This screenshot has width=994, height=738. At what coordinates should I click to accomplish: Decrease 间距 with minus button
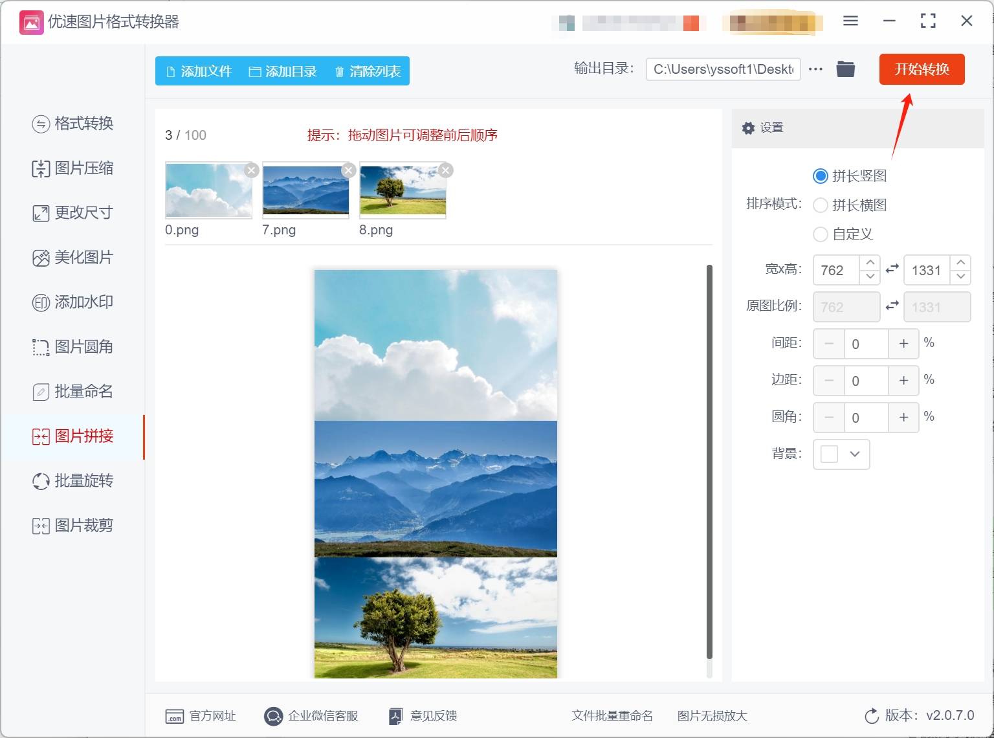coord(829,344)
